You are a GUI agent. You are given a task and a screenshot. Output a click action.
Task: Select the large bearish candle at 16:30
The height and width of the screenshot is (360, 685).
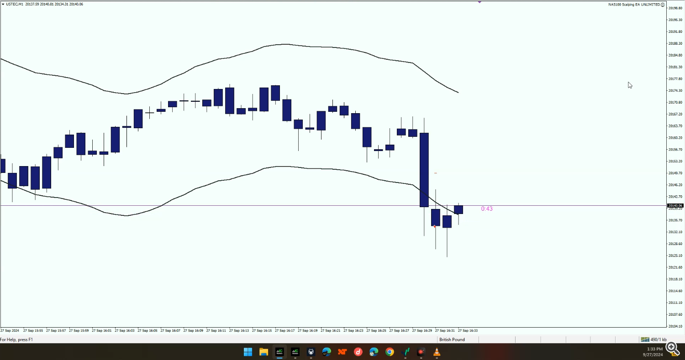(x=424, y=170)
